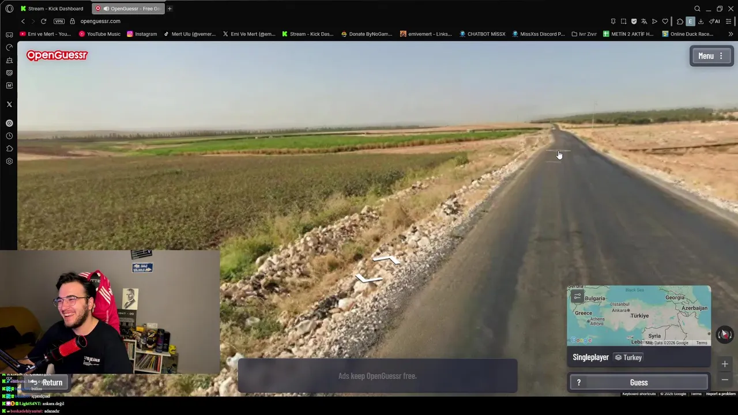The image size is (738, 415).
Task: Open X (Twitter) in the sidebar
Action: point(9,104)
